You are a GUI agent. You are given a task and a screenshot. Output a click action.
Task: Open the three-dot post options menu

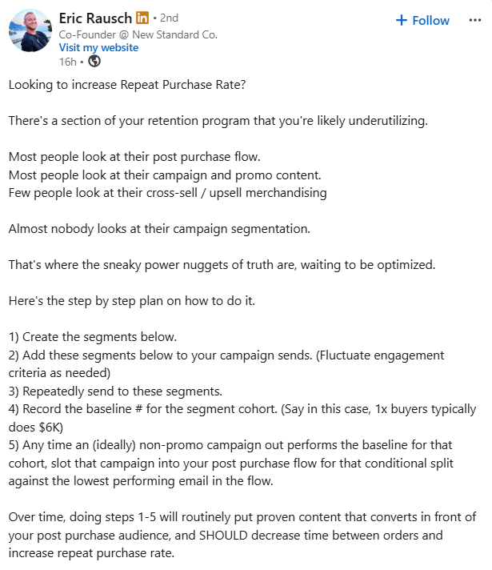coord(475,20)
